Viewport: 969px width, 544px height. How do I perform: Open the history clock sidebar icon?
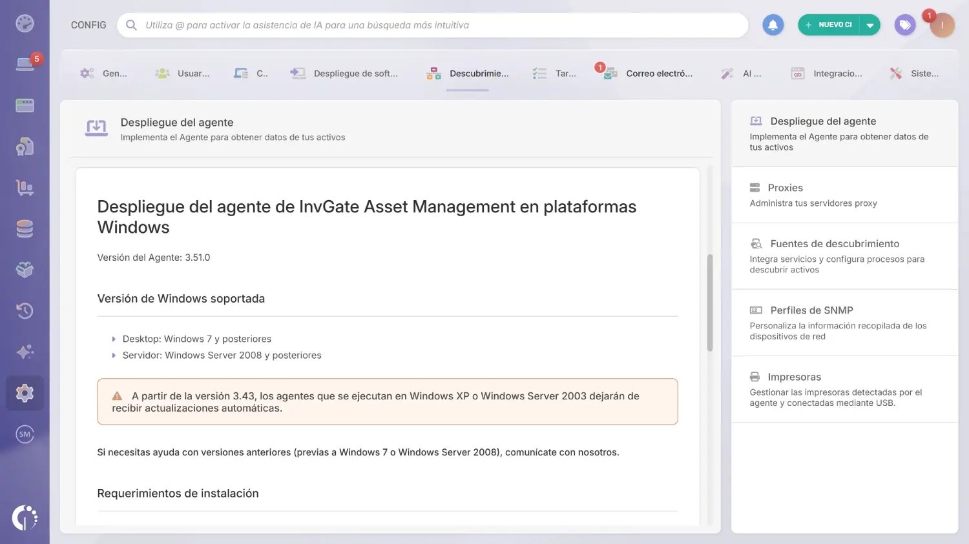click(25, 311)
